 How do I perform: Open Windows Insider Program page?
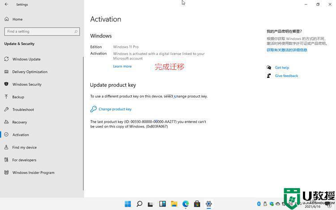[33, 173]
